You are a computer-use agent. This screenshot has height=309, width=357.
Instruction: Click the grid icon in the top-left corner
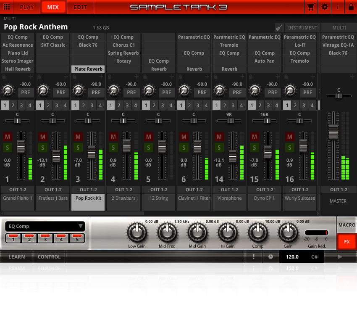(x=7, y=7)
